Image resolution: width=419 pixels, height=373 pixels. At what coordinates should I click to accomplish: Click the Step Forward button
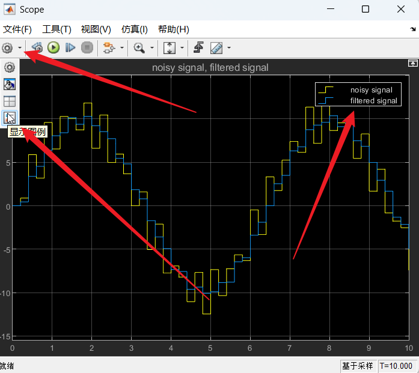[x=70, y=48]
